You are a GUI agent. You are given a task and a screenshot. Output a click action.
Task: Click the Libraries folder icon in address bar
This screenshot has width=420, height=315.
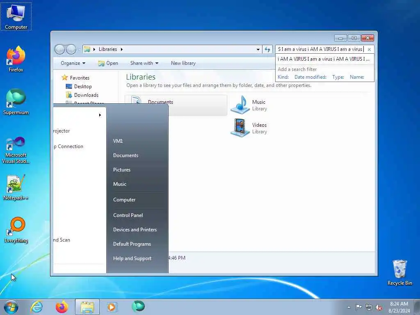(x=87, y=49)
